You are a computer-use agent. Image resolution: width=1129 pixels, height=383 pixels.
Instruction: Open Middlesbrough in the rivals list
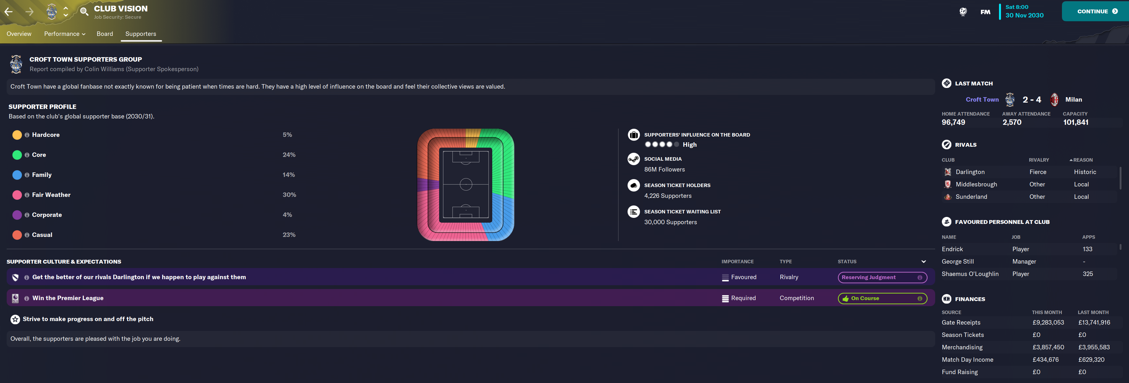[x=976, y=185]
